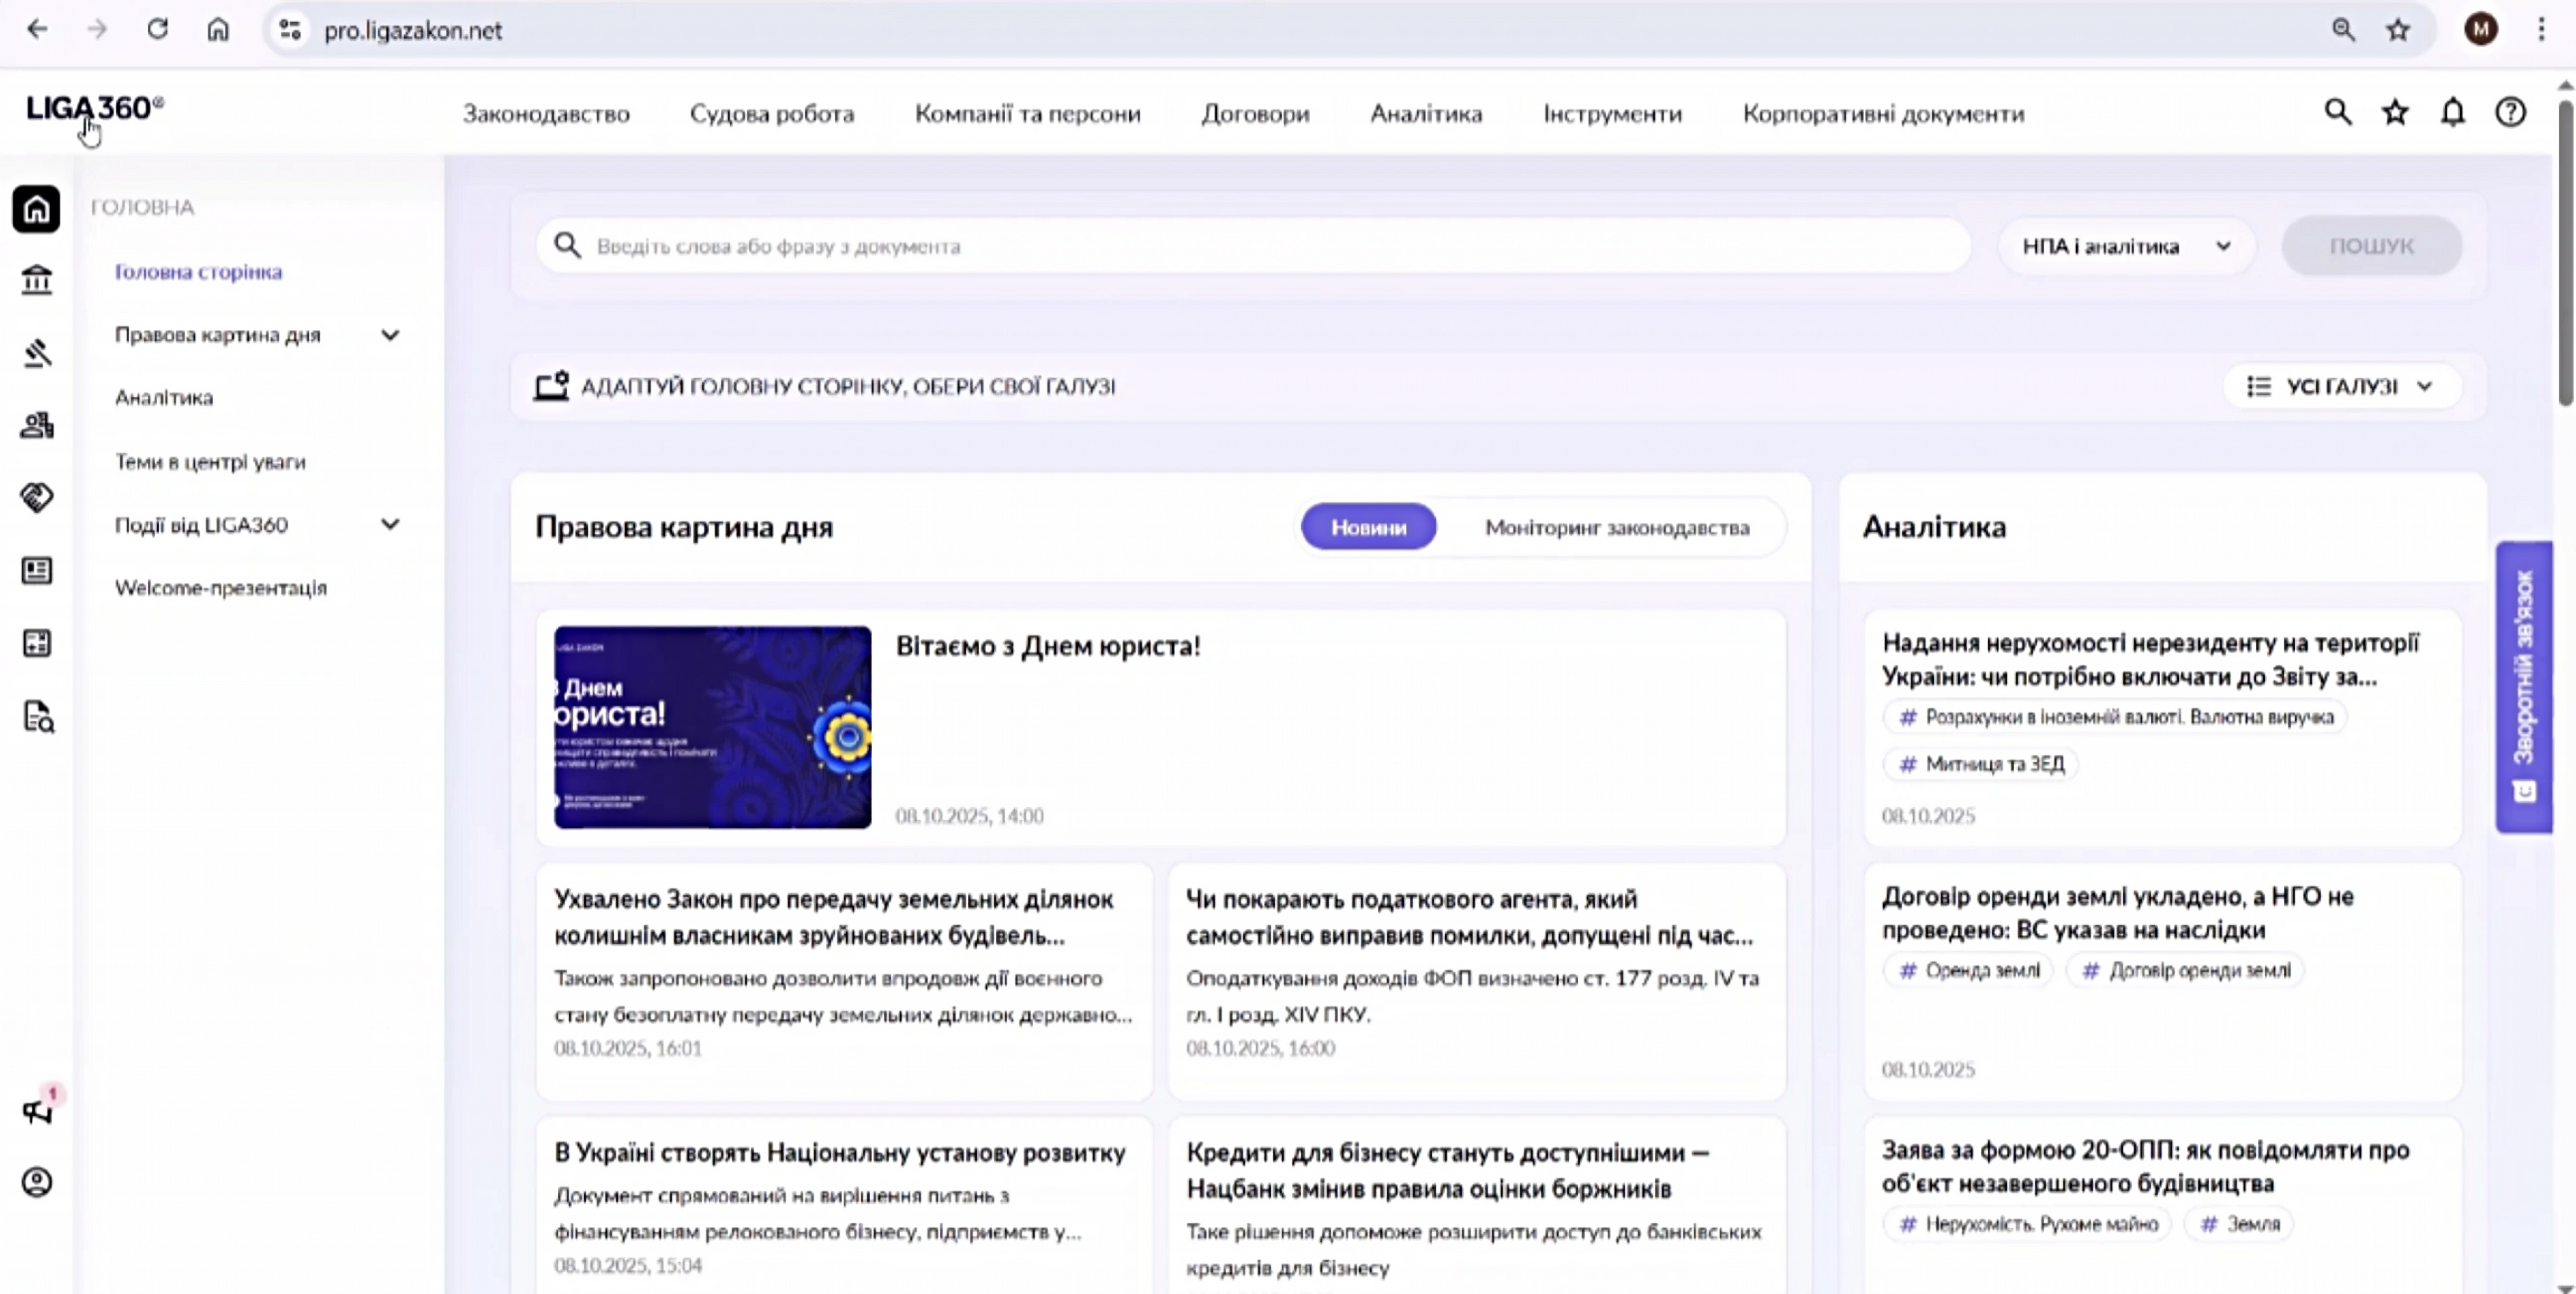The image size is (2576, 1294).
Task: Open the user profile icon in sidebar
Action: click(36, 1182)
